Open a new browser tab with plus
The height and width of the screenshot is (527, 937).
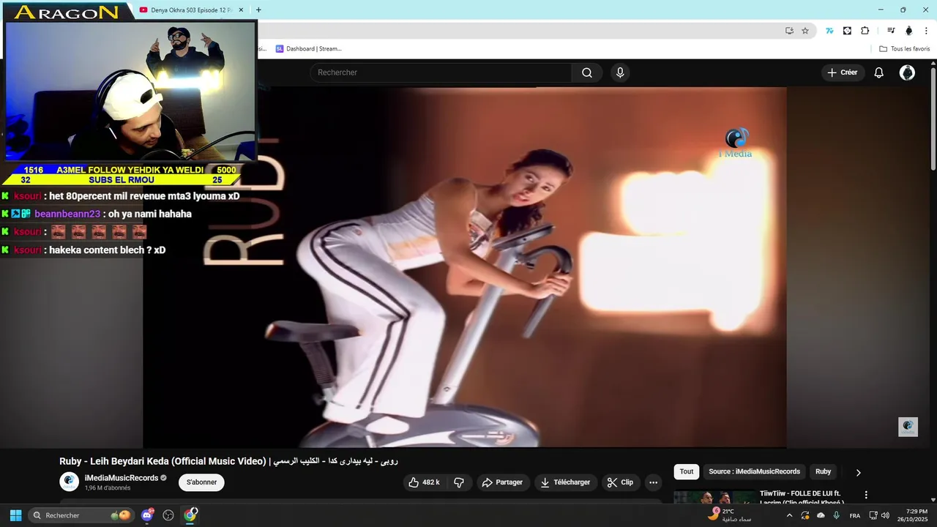click(258, 10)
